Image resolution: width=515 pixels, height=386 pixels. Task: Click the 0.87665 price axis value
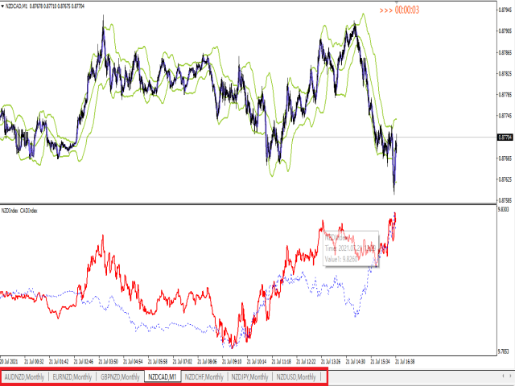point(505,158)
